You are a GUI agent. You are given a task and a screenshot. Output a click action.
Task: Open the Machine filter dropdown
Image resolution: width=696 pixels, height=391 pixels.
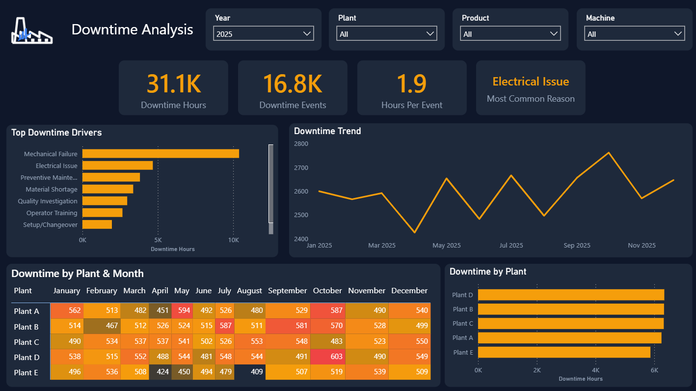point(635,34)
